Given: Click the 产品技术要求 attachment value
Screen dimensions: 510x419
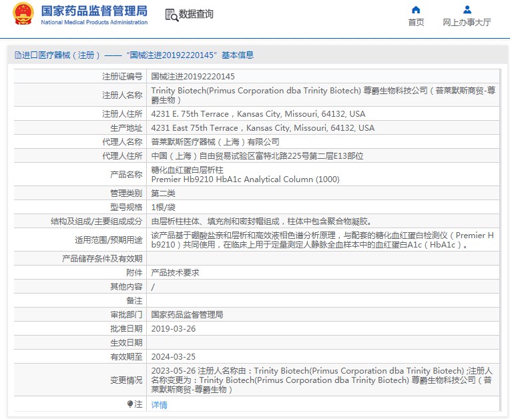Looking at the screenshot, I should [176, 272].
